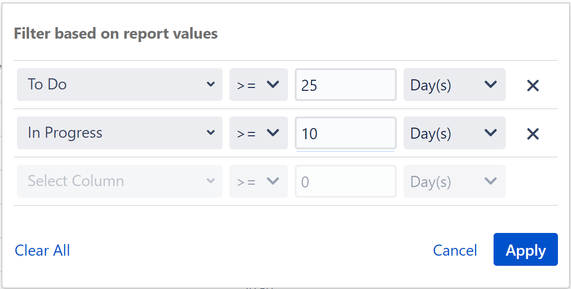Change the operator for In Progress row
The width and height of the screenshot is (571, 289).
coord(258,133)
